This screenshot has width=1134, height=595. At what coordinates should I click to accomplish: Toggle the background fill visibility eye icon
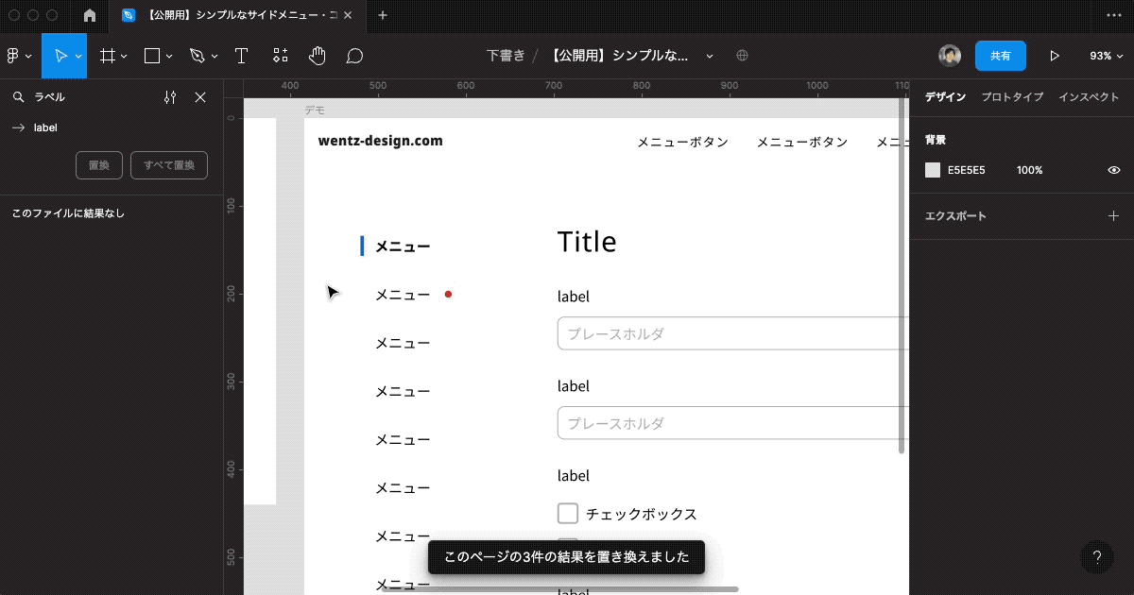click(x=1113, y=170)
